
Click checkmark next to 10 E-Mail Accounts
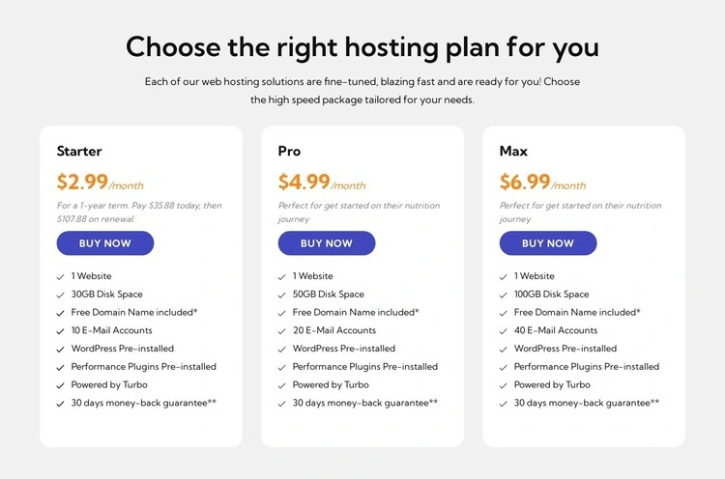[x=62, y=331]
